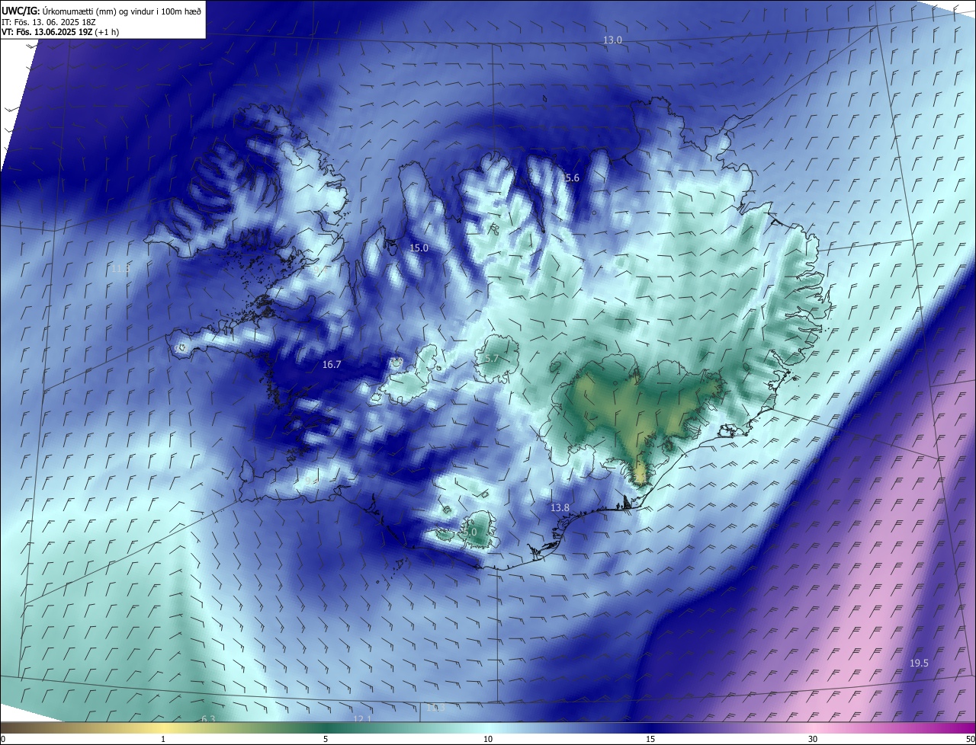Click the color scale tick label 15
This screenshot has width=976, height=745.
650,739
